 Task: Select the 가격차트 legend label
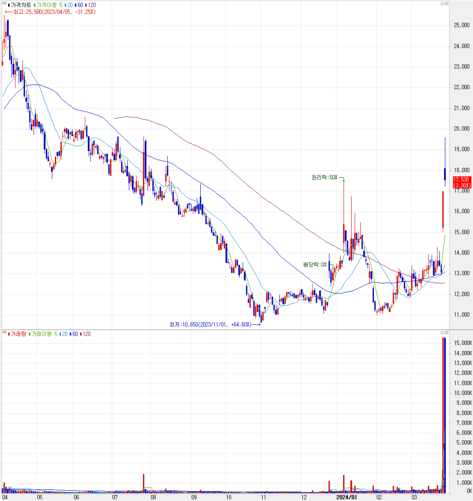(20, 5)
